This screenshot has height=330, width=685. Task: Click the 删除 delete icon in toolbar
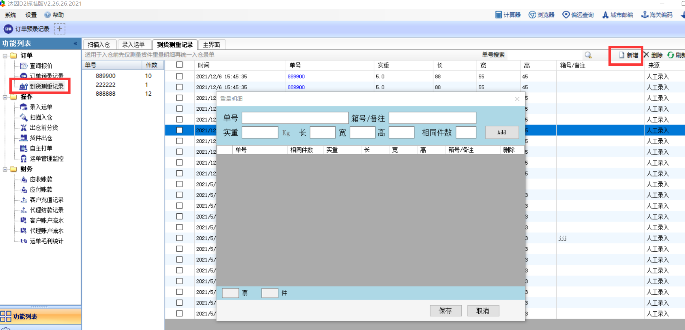point(647,55)
